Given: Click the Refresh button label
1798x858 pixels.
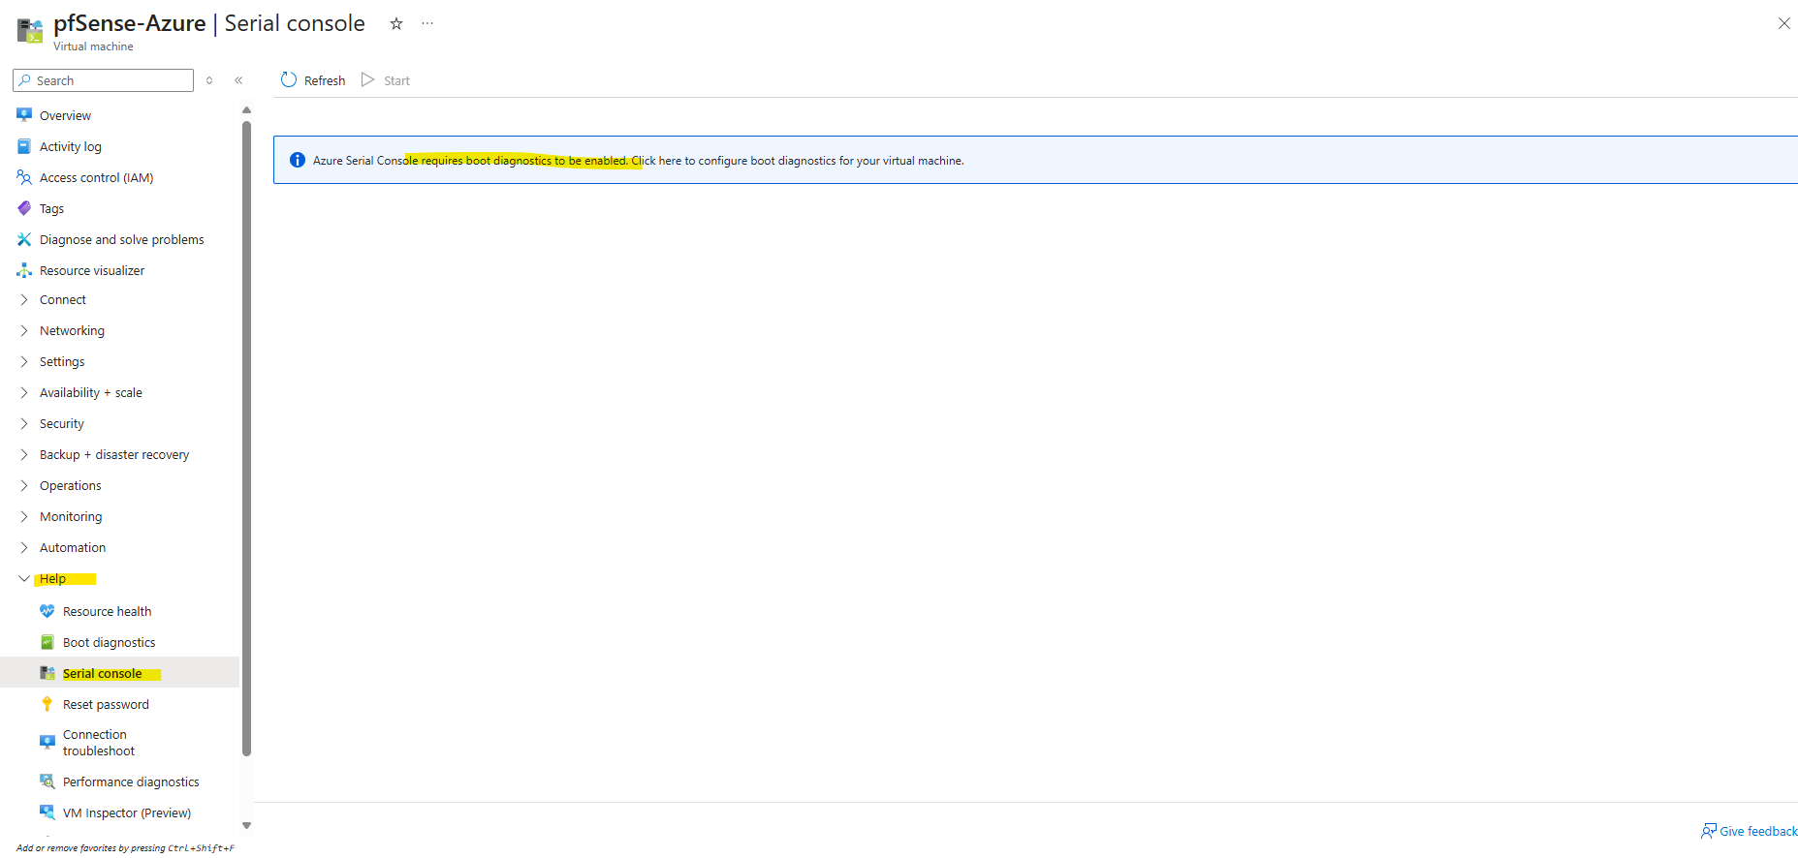Looking at the screenshot, I should tap(325, 80).
